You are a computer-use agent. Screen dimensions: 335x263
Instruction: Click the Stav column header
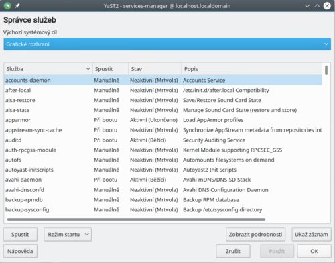(155, 69)
